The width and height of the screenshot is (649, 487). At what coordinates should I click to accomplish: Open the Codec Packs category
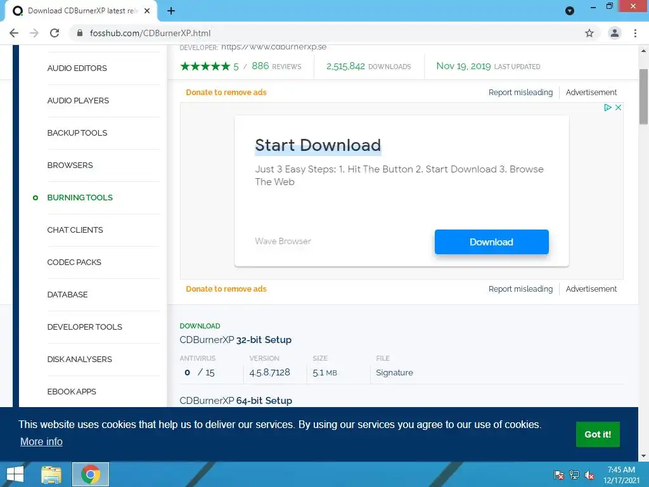point(74,262)
